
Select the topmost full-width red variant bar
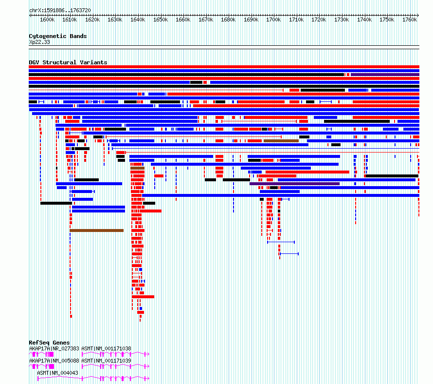click(224, 67)
